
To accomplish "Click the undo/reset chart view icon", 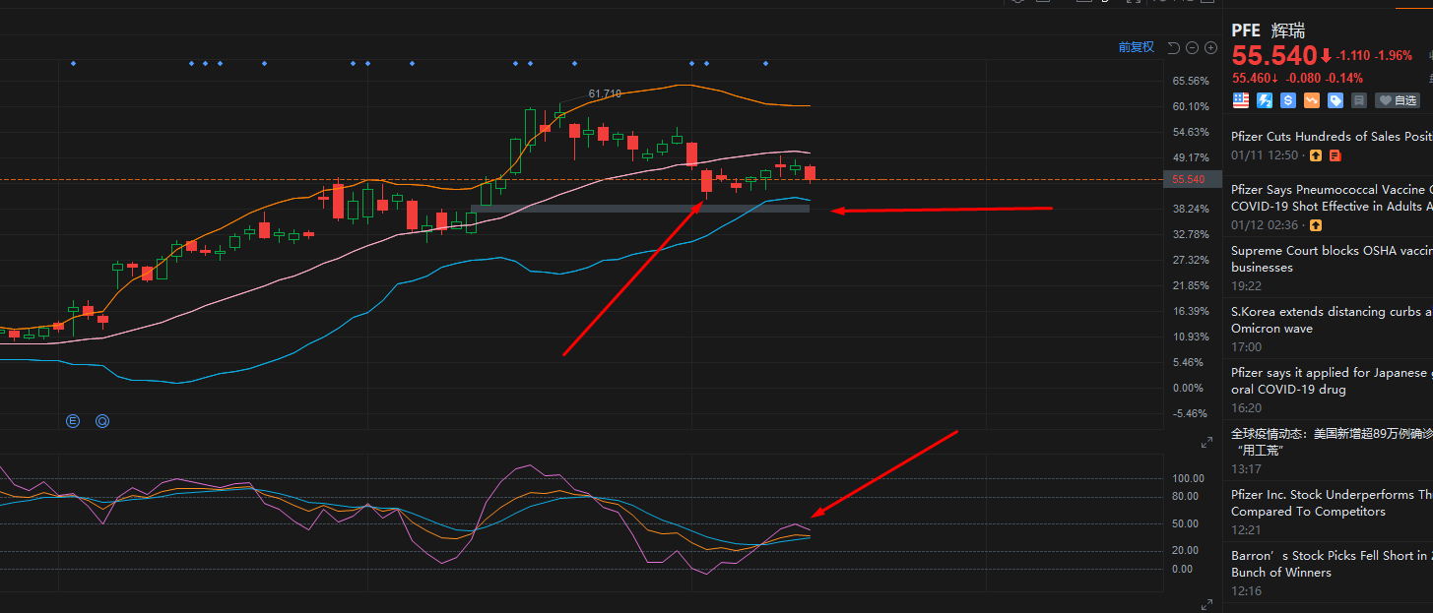I will [x=1173, y=47].
